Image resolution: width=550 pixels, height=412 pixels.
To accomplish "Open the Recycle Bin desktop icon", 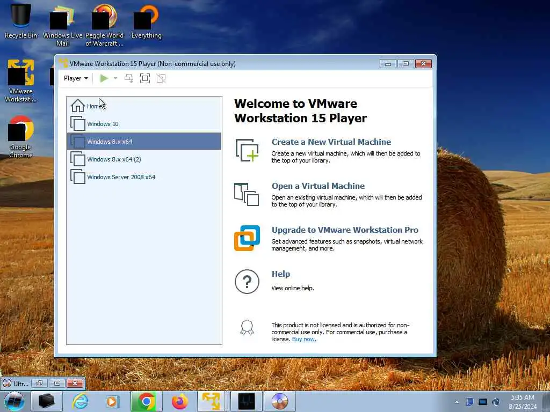I will click(21, 20).
